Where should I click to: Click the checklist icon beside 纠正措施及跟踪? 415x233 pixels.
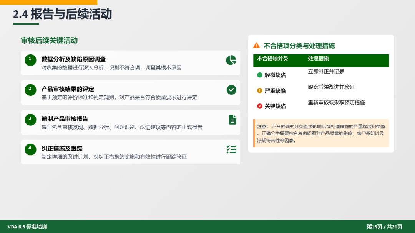point(231,149)
